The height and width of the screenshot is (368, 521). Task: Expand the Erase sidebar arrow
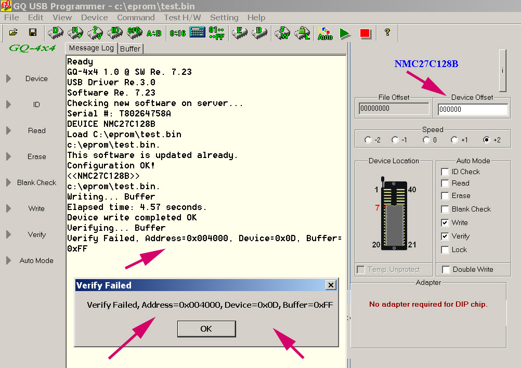pyautogui.click(x=9, y=156)
